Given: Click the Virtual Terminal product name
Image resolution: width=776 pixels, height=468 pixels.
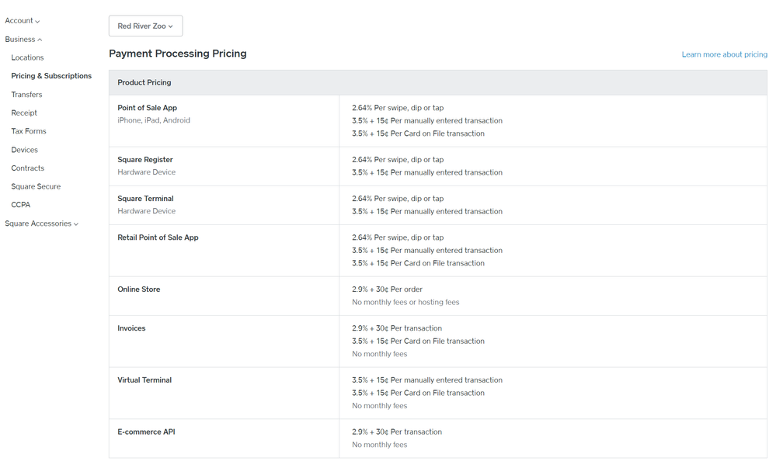Looking at the screenshot, I should 144,380.
